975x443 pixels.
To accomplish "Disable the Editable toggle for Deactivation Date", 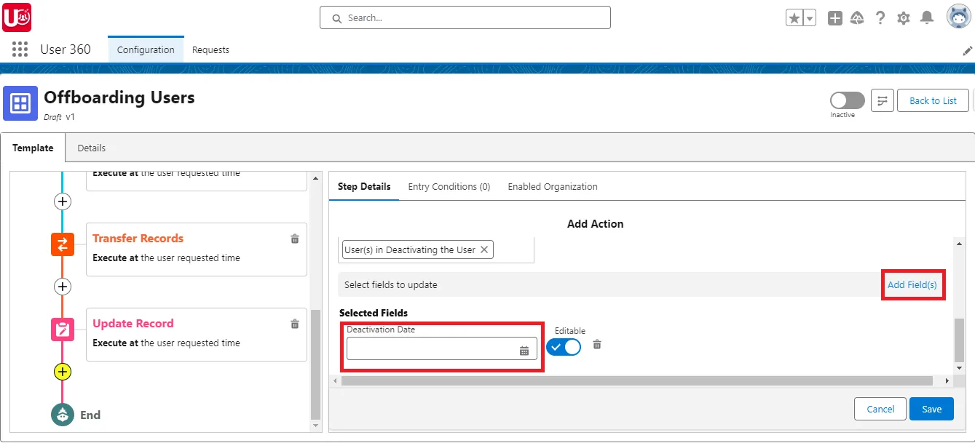I will pyautogui.click(x=563, y=347).
